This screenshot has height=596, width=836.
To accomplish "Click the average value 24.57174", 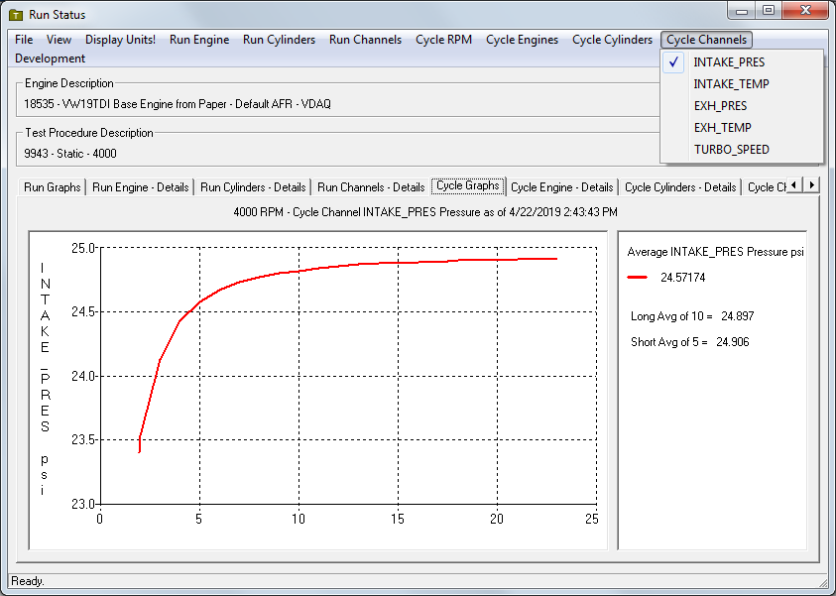I will point(683,278).
